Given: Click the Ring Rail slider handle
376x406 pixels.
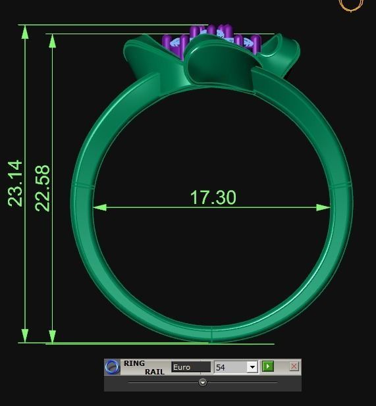Looking at the screenshot, I should pyautogui.click(x=203, y=382).
